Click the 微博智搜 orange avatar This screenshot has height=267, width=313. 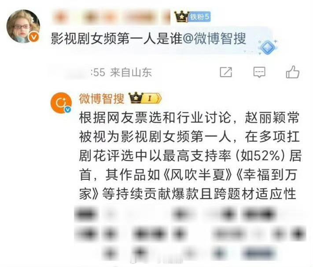coord(61,103)
